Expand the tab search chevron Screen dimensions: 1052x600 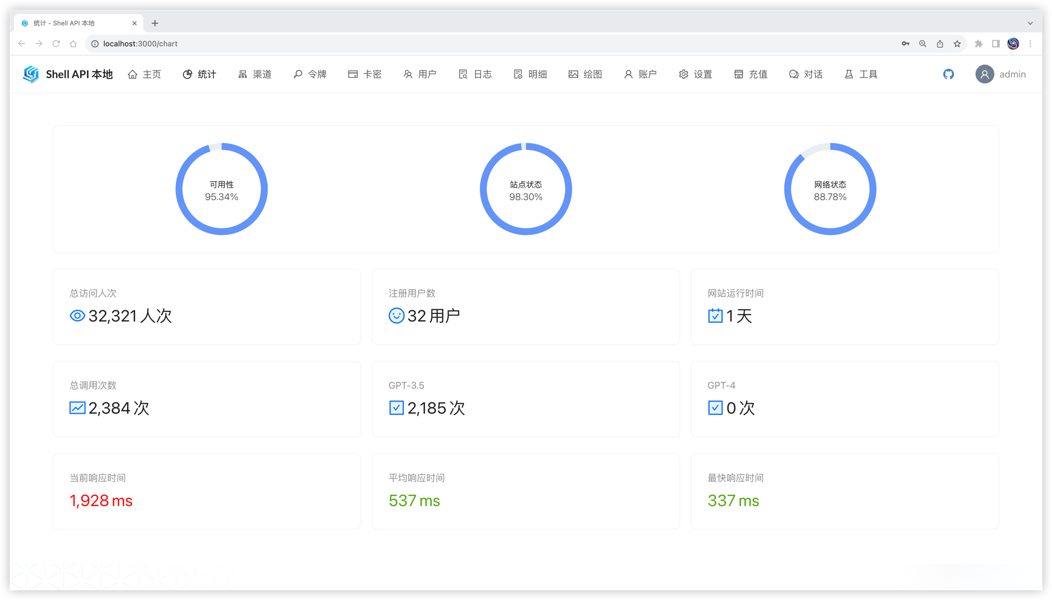point(1030,23)
